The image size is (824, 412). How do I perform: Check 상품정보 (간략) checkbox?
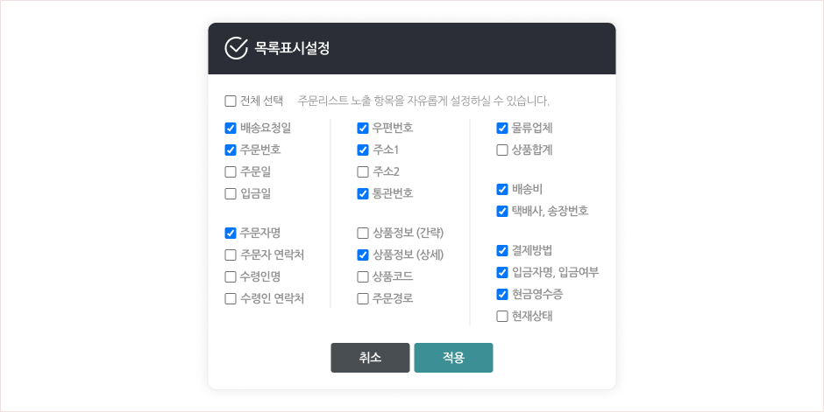pos(363,233)
